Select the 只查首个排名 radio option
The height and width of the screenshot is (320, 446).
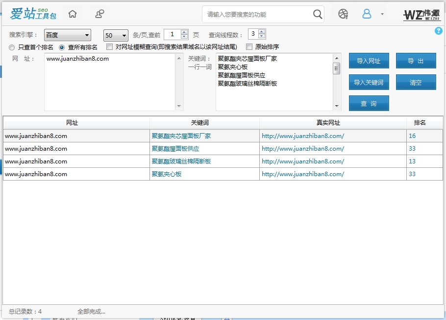[x=11, y=47]
